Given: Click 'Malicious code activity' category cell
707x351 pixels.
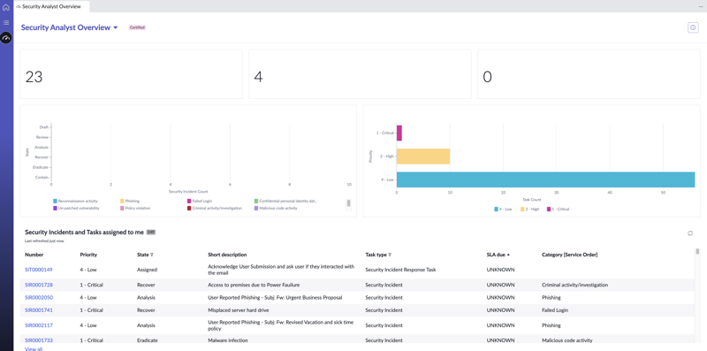Looking at the screenshot, I should click(x=566, y=340).
